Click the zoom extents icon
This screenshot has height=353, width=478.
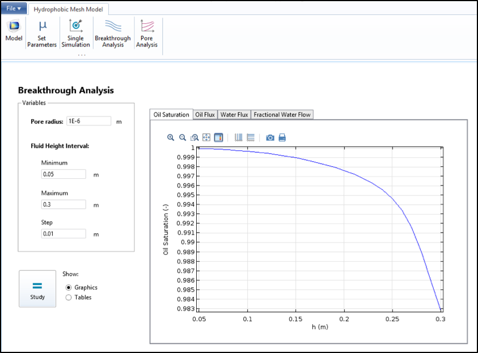[x=206, y=137]
